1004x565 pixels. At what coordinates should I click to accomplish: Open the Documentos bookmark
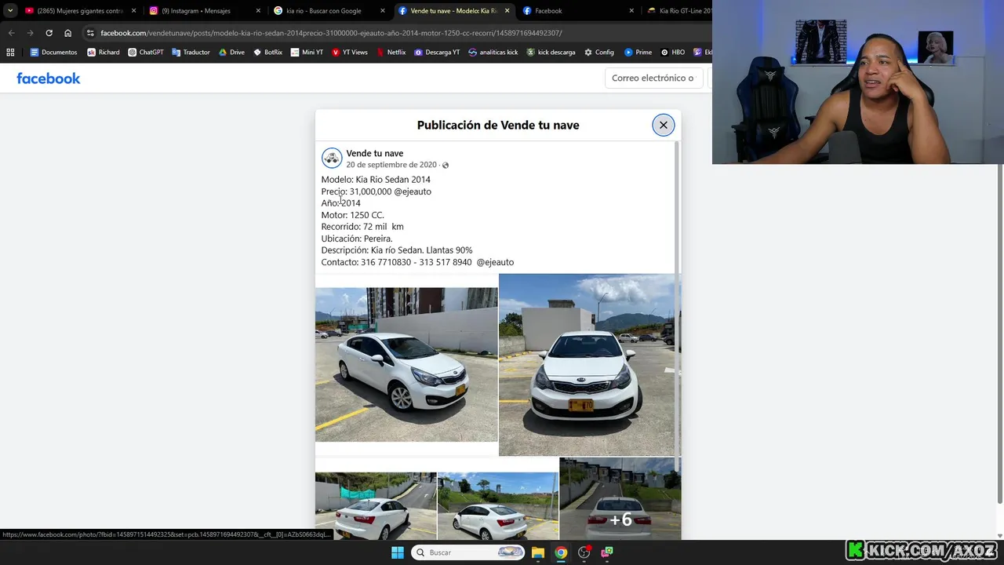click(x=53, y=53)
